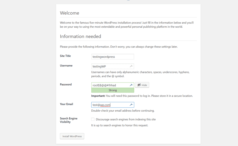238x146 pixels.
Task: Click the 'Discourage search engines from indexing' label
Action: (126, 120)
